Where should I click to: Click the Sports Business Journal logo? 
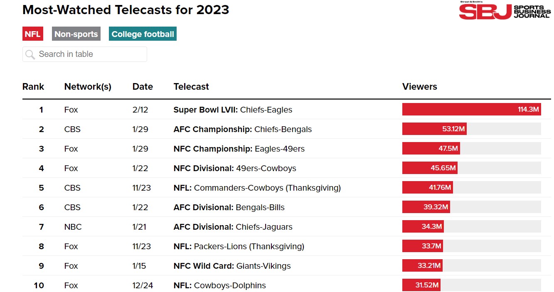click(x=505, y=10)
